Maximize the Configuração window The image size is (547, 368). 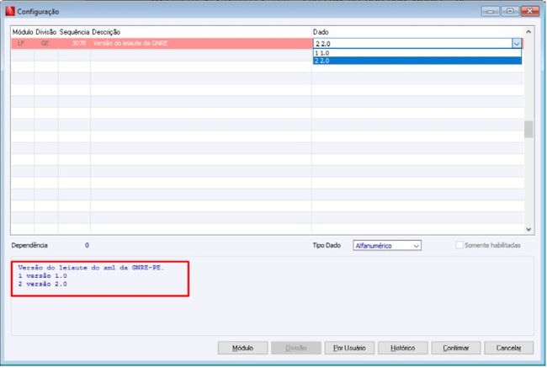pos(510,12)
